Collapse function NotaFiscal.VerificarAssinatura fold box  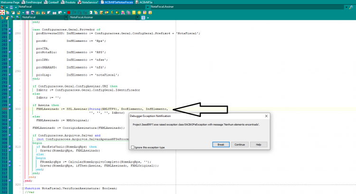click(x=23, y=188)
